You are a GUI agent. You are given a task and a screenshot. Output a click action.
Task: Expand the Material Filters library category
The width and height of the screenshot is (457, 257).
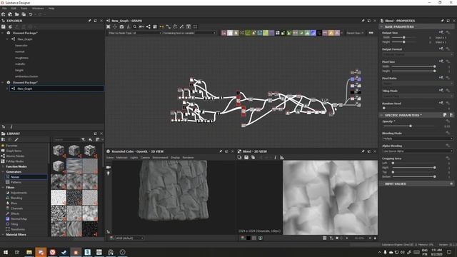[x=3, y=235]
